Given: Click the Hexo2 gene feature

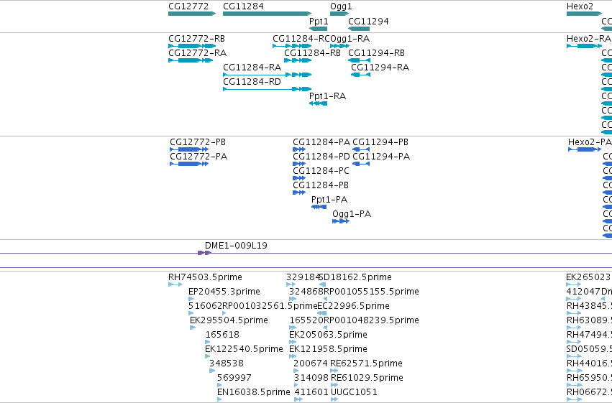Looking at the screenshot, I should point(584,14).
